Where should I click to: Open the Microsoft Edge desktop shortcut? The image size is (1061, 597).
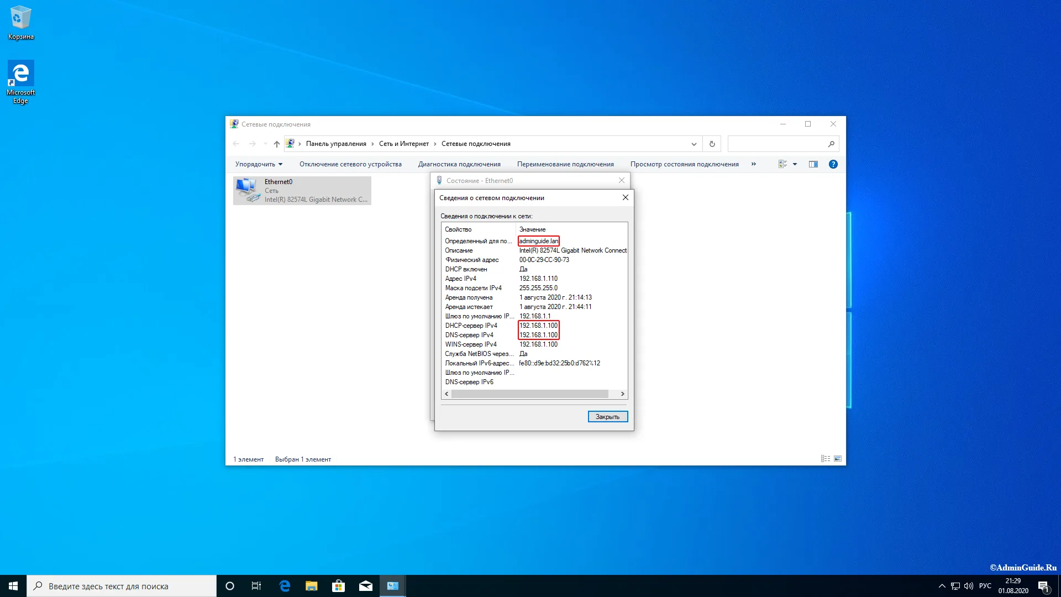point(20,82)
